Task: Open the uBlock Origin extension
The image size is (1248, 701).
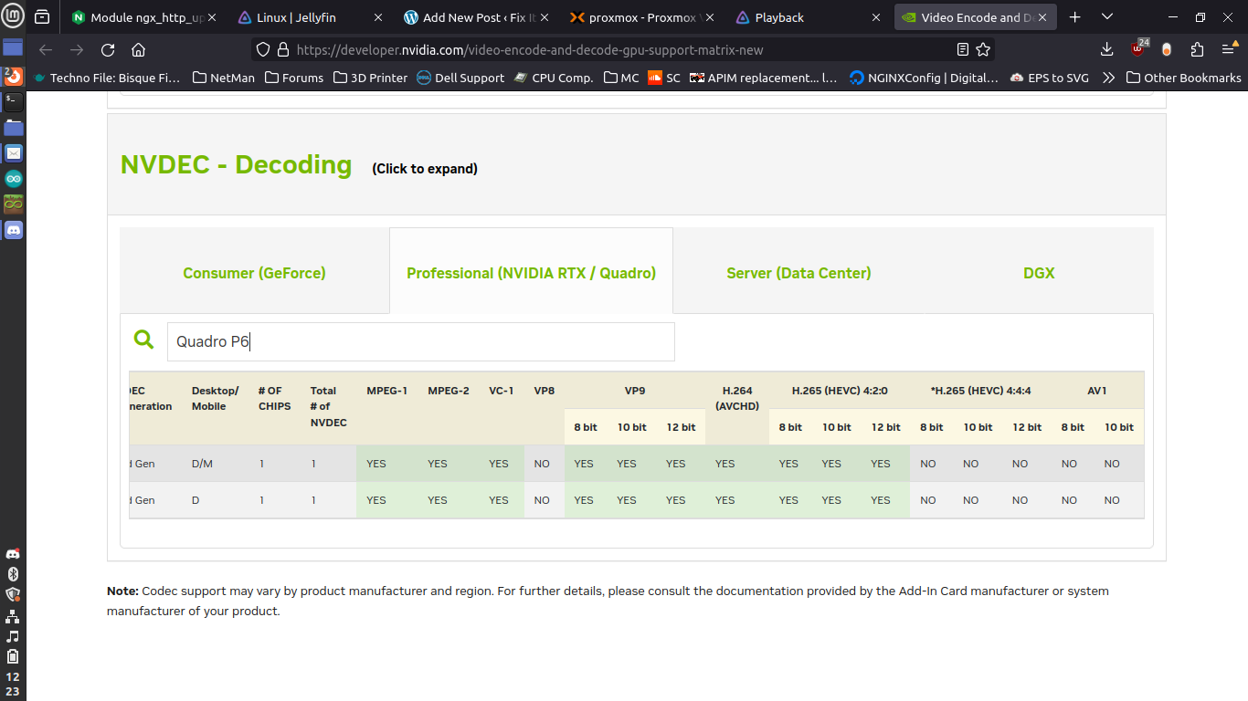Action: coord(1138,48)
